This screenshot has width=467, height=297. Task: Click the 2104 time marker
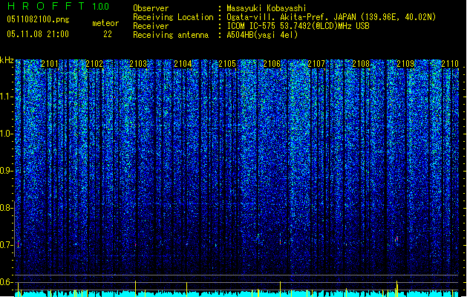pos(183,64)
